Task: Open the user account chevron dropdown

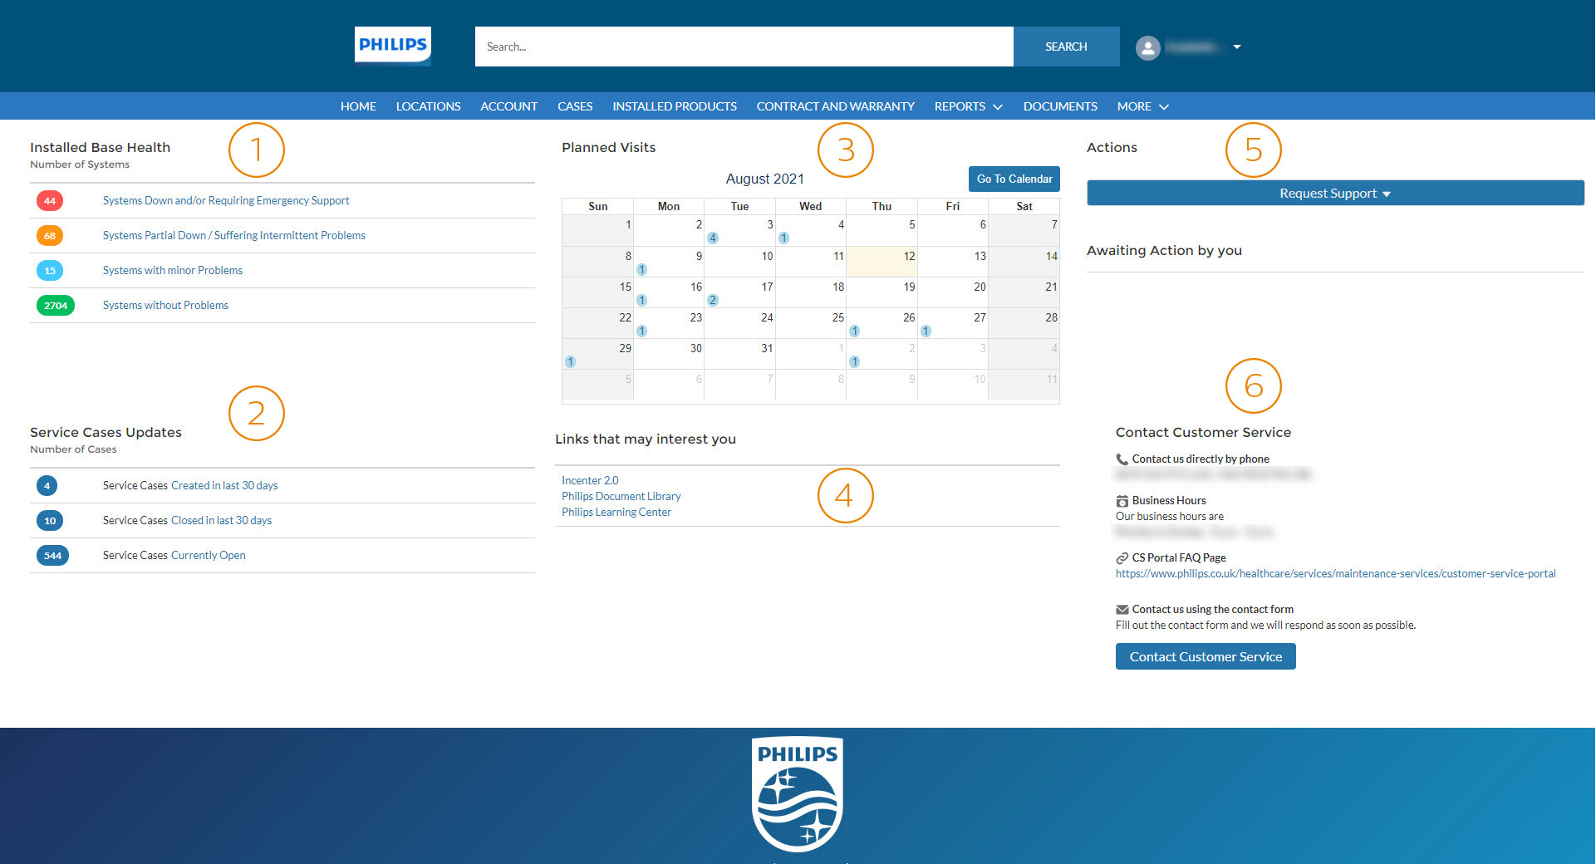Action: [1238, 47]
